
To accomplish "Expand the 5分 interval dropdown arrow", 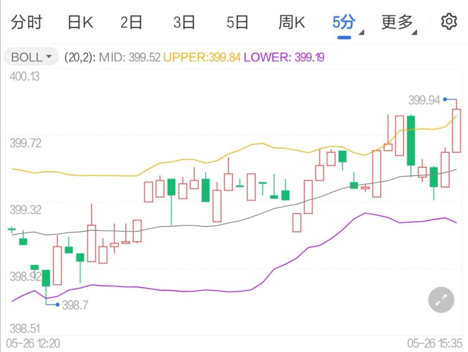I will (x=361, y=32).
